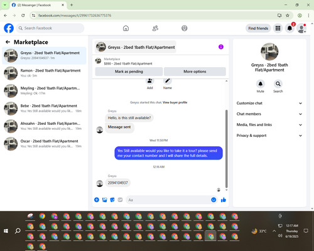Image resolution: width=314 pixels, height=251 pixels.
Task: Expand Media, files and links section
Action: pos(269,125)
